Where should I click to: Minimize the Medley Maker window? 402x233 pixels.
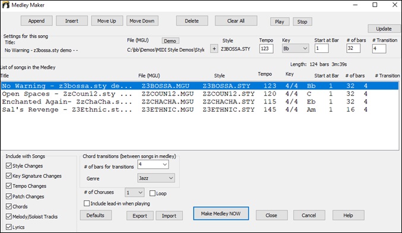(355, 5)
